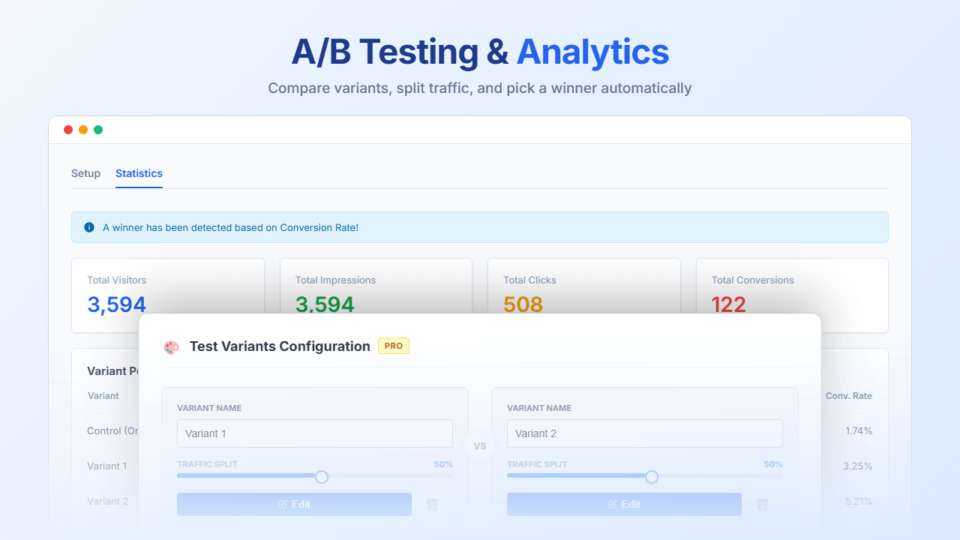Click the Variant 2 name input field
The width and height of the screenshot is (960, 540).
645,433
